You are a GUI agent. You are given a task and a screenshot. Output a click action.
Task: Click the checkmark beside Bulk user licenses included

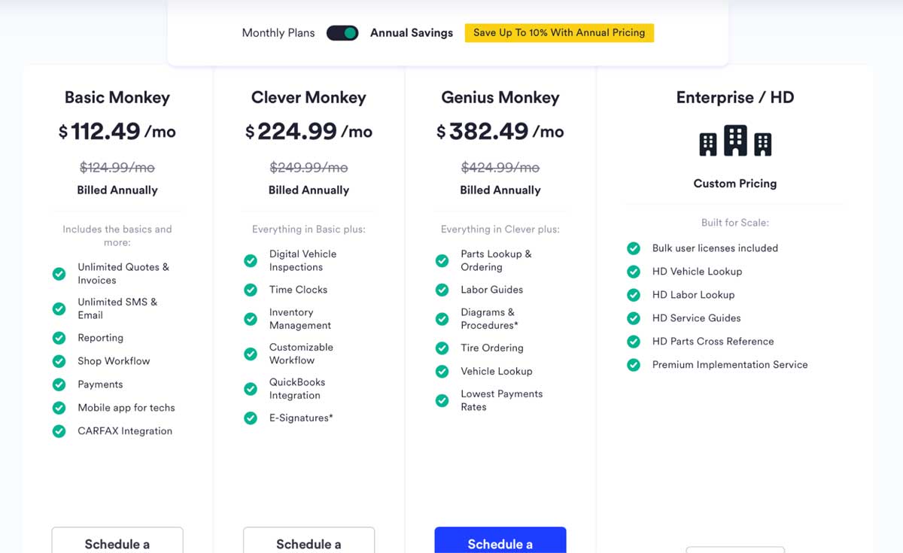(x=633, y=248)
